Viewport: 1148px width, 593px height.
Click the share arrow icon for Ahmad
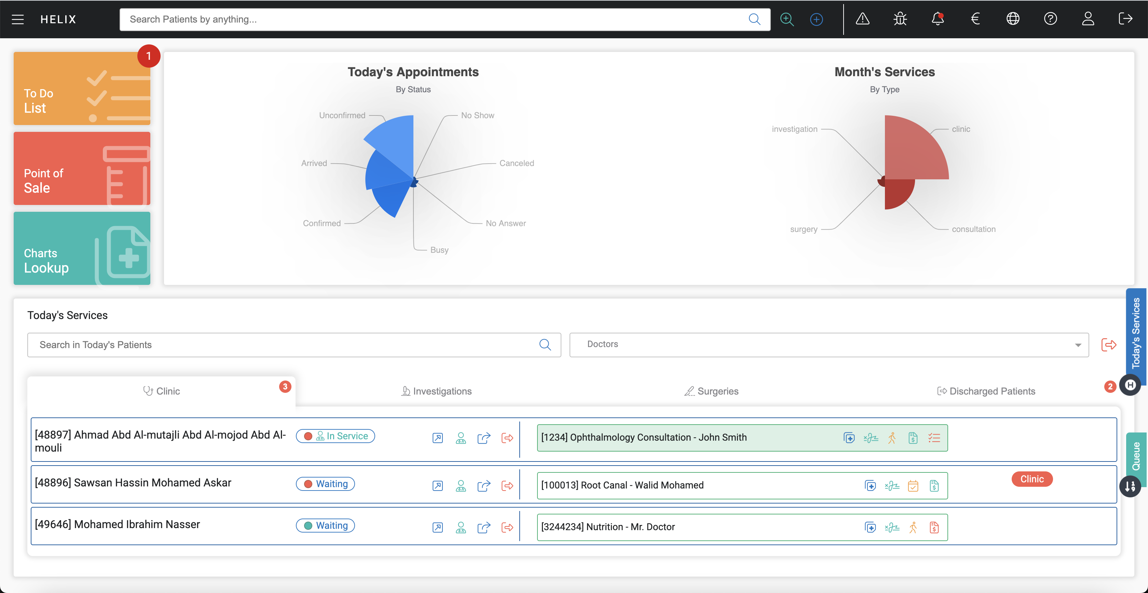484,438
